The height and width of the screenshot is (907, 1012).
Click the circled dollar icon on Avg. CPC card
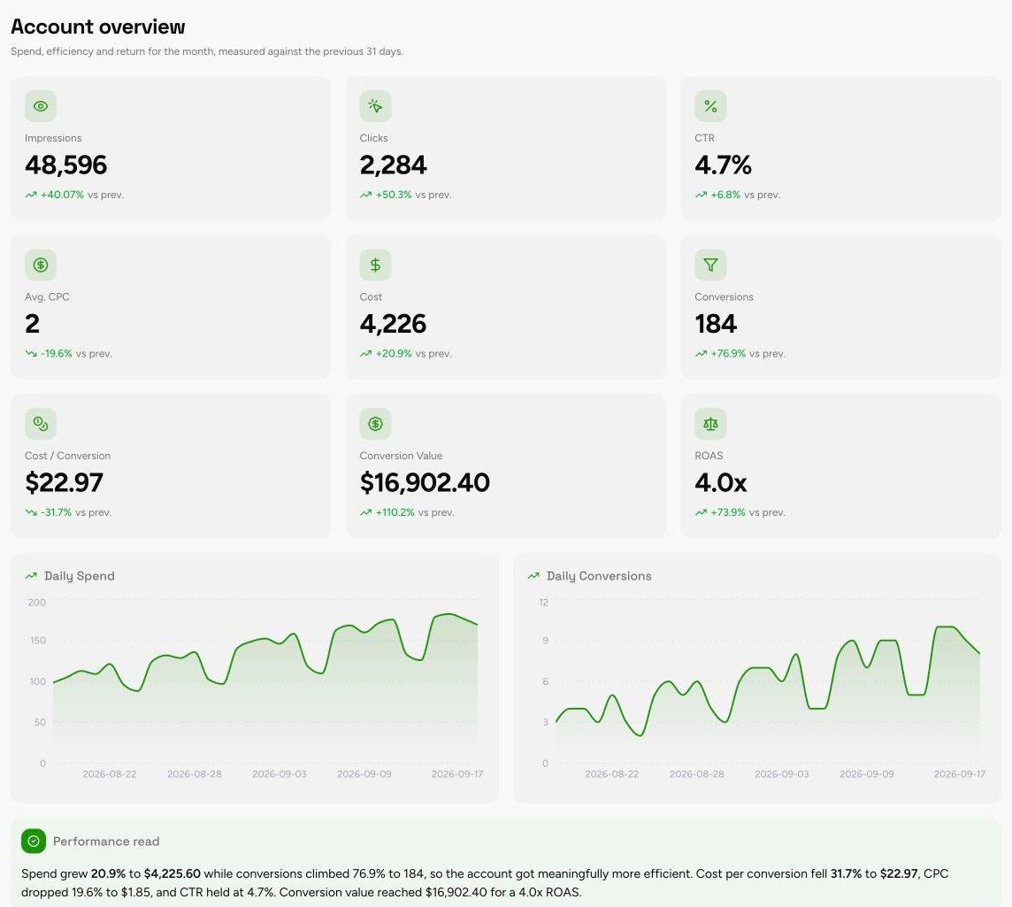tap(41, 265)
